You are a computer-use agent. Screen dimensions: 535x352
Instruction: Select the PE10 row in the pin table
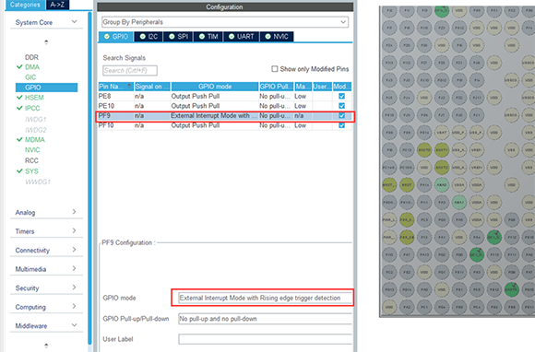coord(225,106)
